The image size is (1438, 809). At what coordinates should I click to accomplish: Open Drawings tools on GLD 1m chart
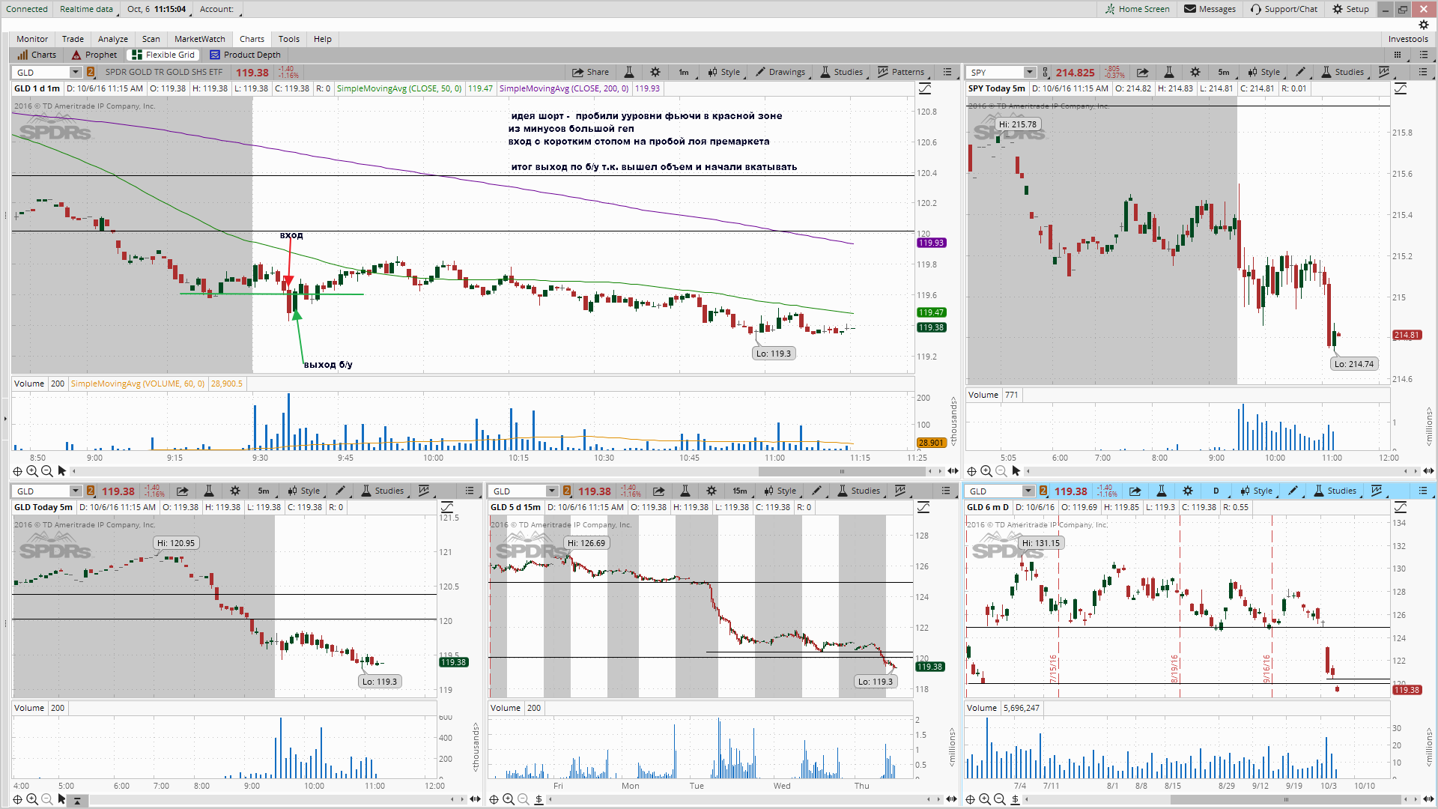pyautogui.click(x=780, y=73)
